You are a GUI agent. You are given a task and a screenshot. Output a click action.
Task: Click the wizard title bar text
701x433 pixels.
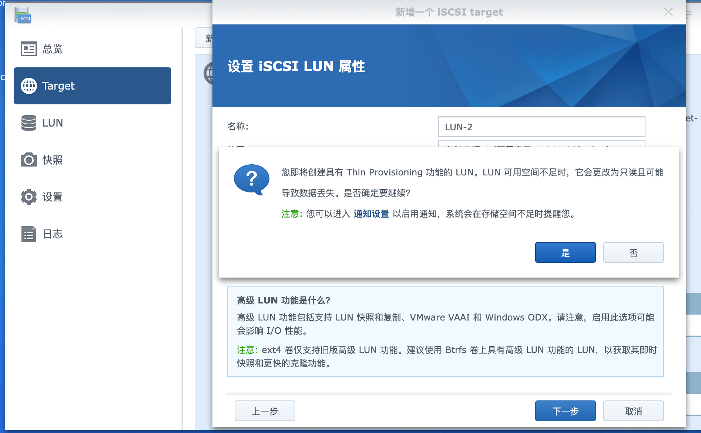[449, 12]
